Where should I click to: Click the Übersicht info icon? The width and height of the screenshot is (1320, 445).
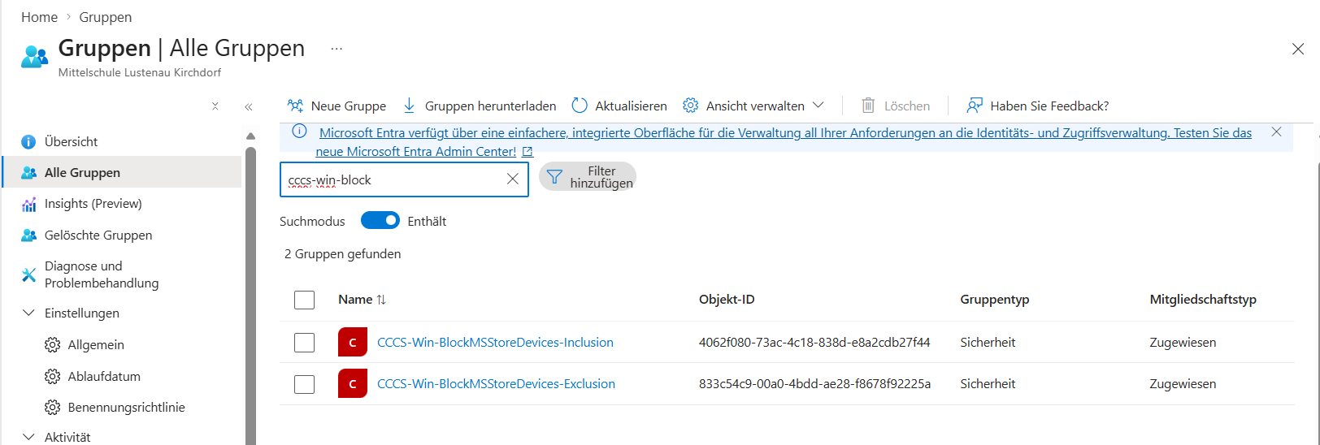point(28,142)
